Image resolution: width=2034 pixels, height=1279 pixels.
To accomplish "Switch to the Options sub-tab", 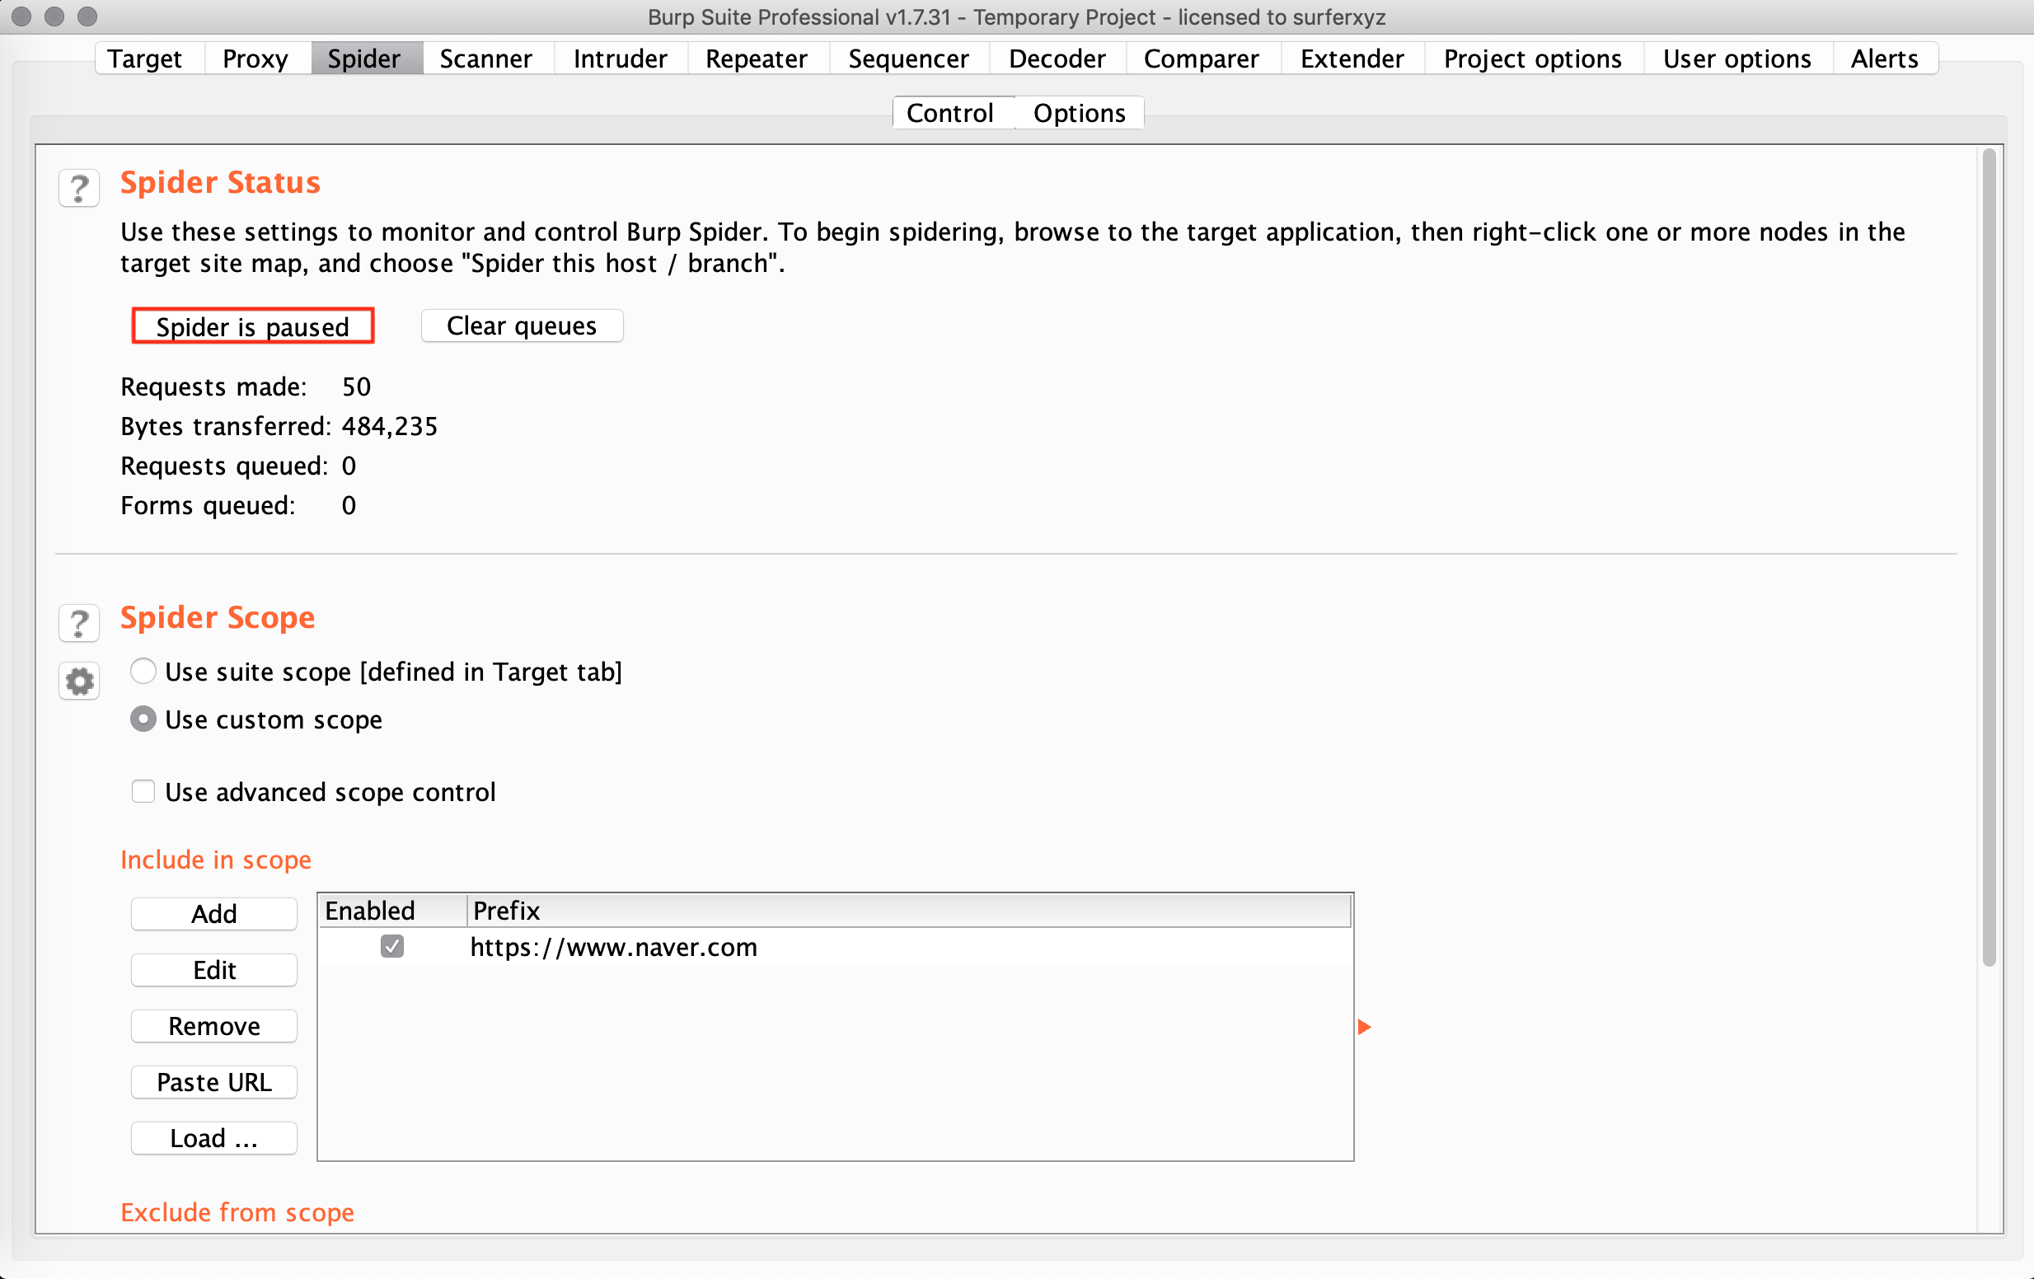I will pyautogui.click(x=1079, y=113).
